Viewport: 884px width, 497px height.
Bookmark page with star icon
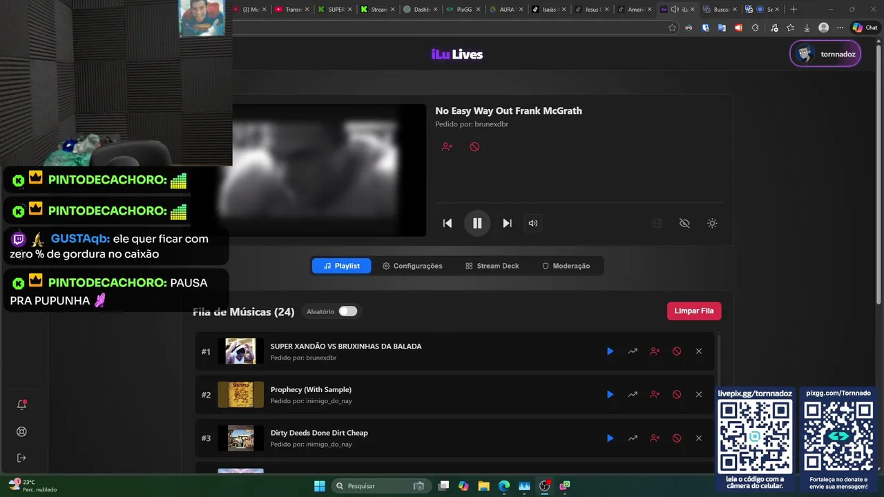tap(672, 28)
